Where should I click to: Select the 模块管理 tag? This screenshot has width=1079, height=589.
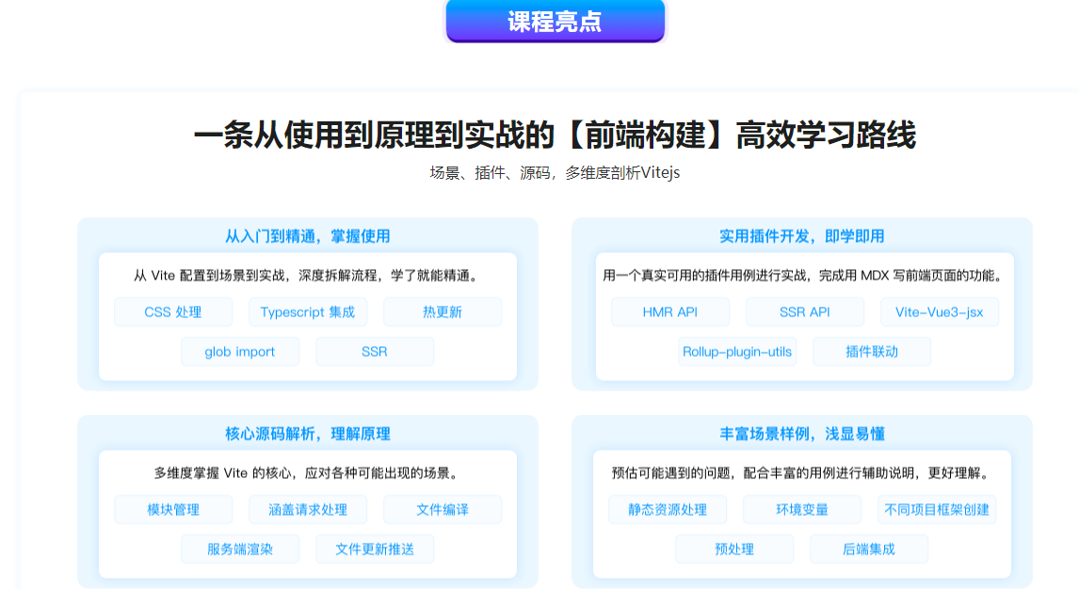(x=173, y=509)
